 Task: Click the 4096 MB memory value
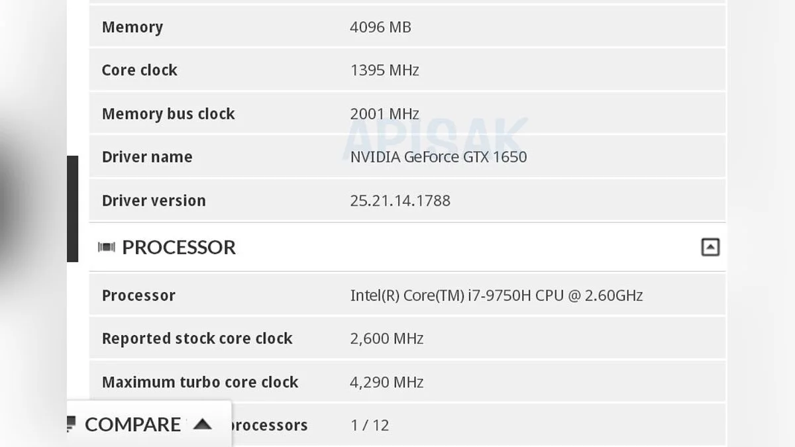point(380,27)
